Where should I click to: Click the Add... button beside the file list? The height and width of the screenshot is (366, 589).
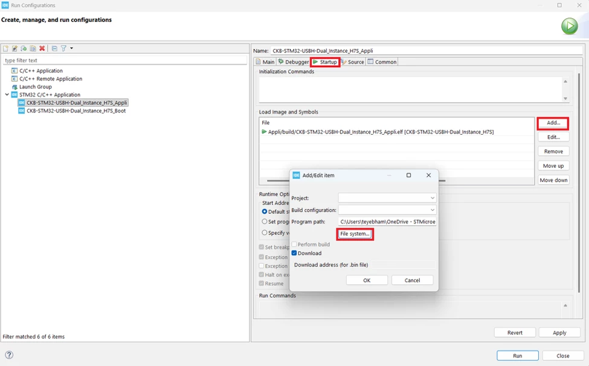(553, 123)
